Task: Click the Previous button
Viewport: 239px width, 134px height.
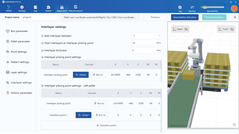Action: pyautogui.click(x=155, y=17)
